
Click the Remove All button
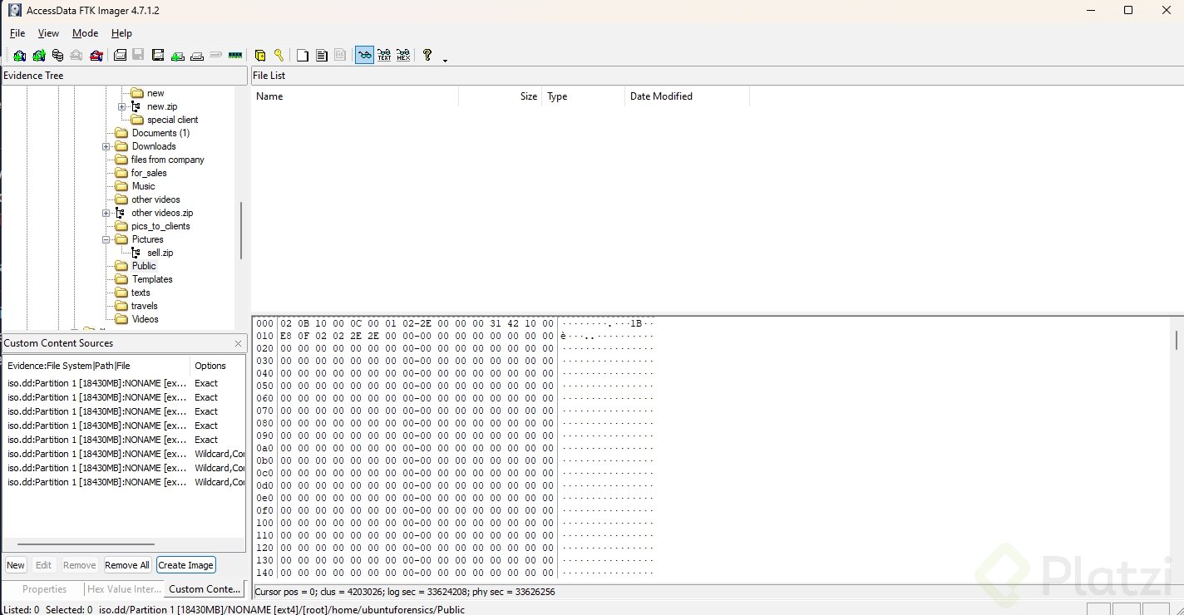coord(127,565)
